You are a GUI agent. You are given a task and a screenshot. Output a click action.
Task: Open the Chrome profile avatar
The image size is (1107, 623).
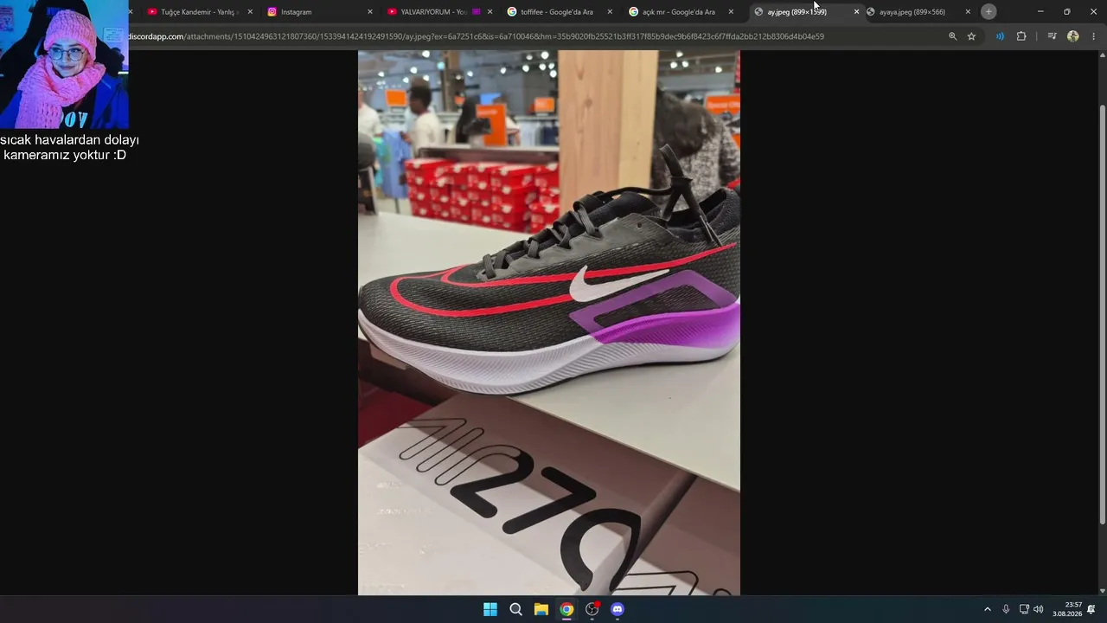click(x=1073, y=36)
